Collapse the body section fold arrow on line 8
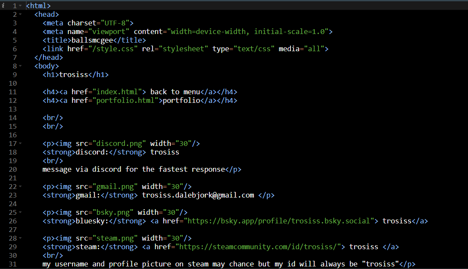 pos(20,66)
